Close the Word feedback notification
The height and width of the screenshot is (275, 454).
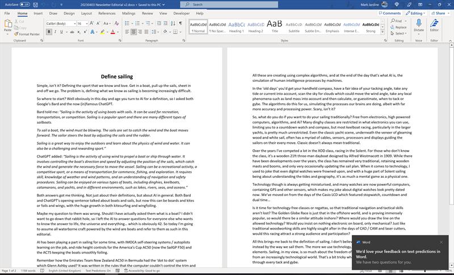click(441, 242)
